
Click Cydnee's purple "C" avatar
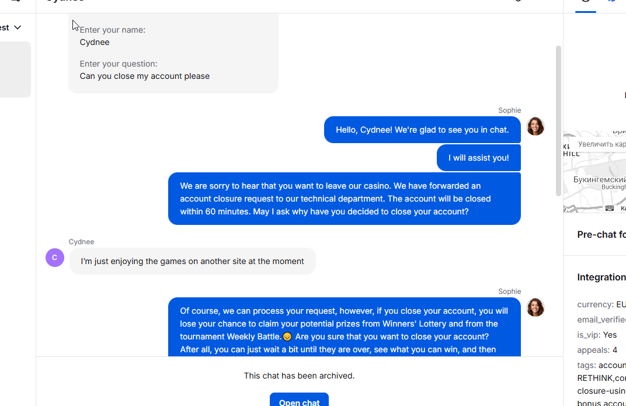[x=55, y=258]
